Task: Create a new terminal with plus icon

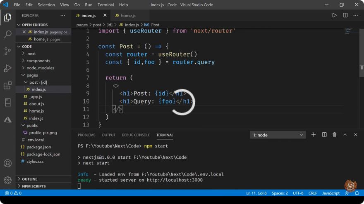Action: pyautogui.click(x=314, y=135)
